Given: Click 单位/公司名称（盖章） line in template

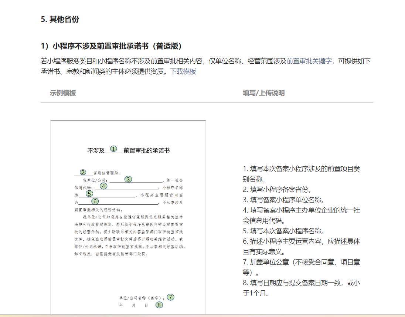Looking at the screenshot, I should point(142,298).
